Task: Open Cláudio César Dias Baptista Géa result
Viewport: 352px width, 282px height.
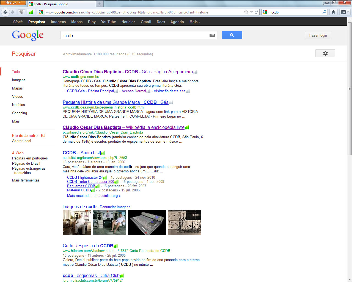Action: [x=128, y=72]
